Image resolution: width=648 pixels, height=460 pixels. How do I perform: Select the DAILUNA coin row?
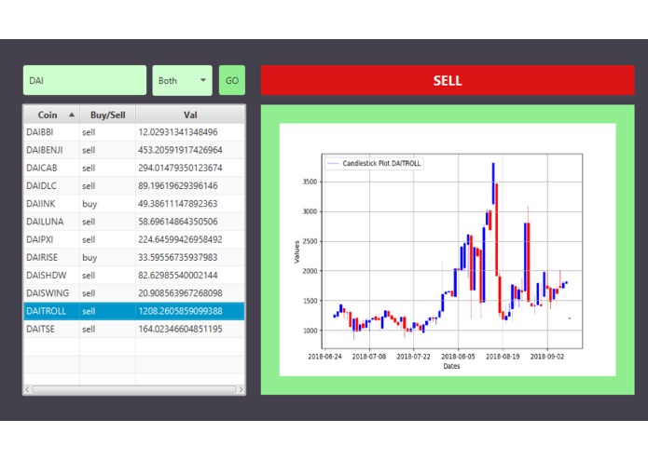click(134, 222)
